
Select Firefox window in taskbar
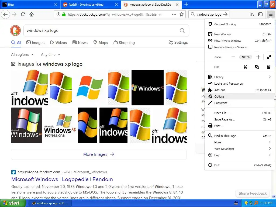coord(50,203)
